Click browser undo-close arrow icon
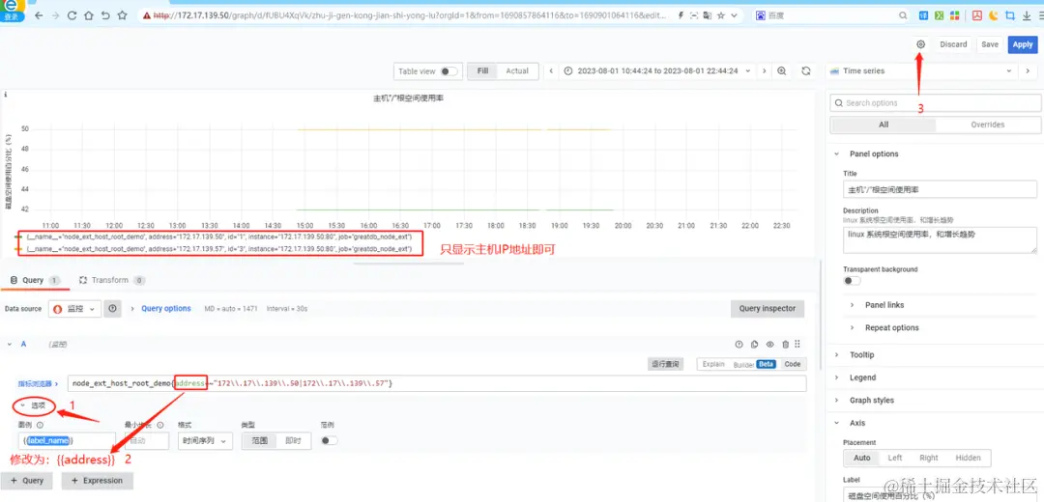Screen dimensions: 1044x502 [x=105, y=14]
